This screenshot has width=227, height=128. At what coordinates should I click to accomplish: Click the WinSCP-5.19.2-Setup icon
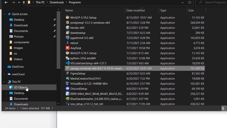tap(67, 17)
